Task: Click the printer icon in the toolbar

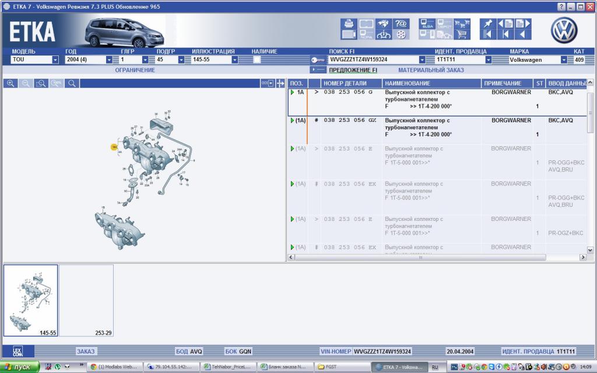Action: pyautogui.click(x=349, y=23)
